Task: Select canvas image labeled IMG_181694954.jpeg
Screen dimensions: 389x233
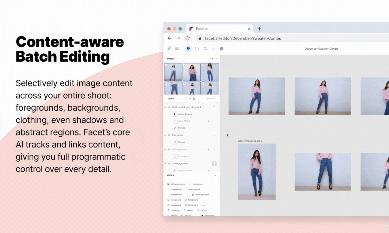Action: pyautogui.click(x=257, y=172)
